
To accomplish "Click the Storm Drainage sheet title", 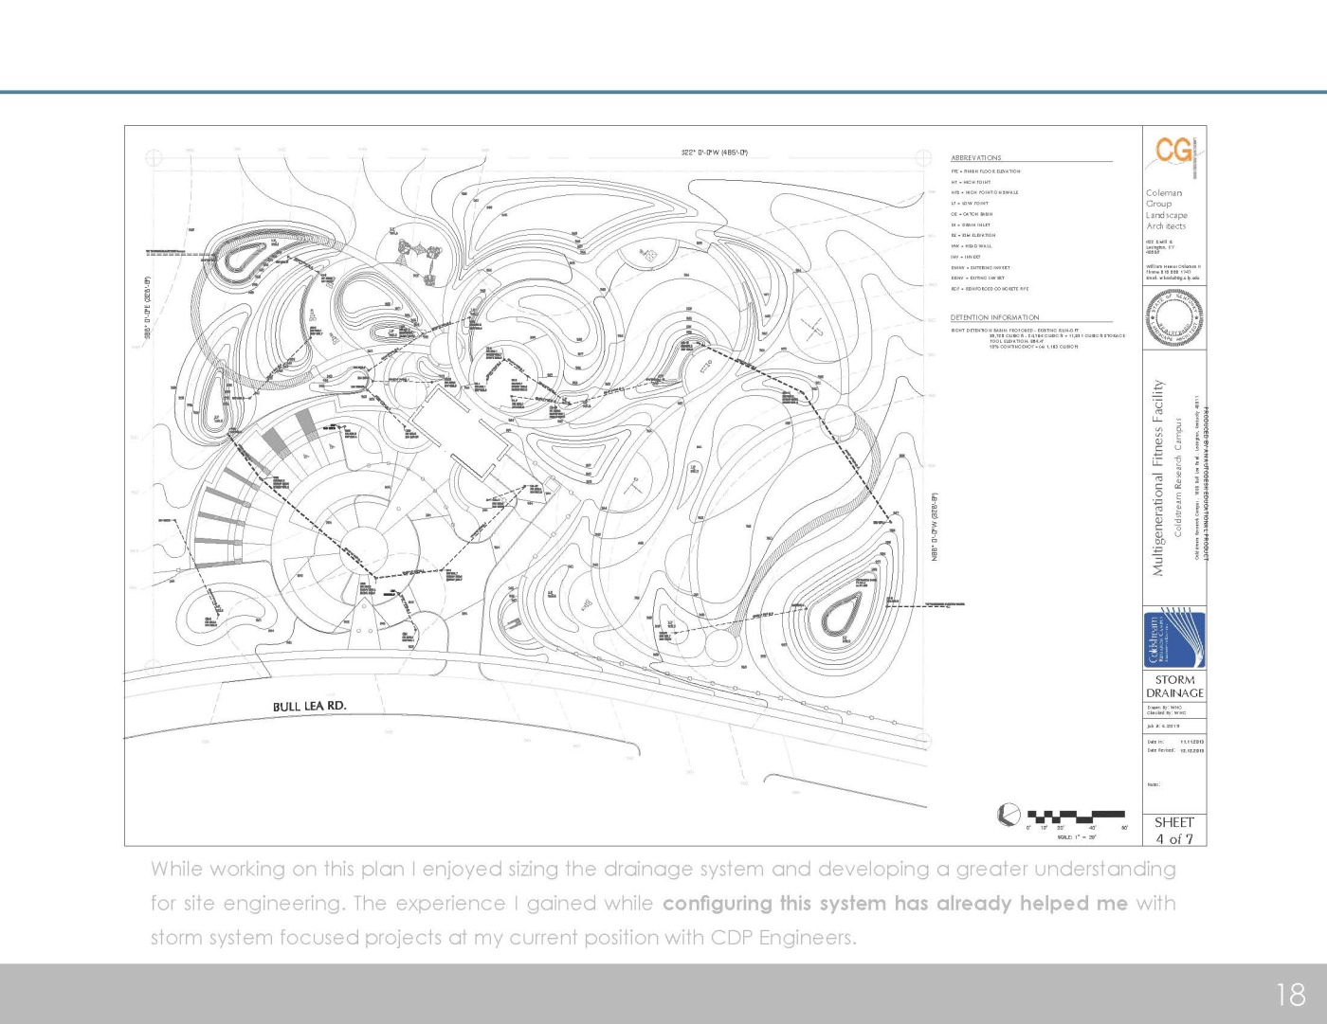I will click(1174, 686).
